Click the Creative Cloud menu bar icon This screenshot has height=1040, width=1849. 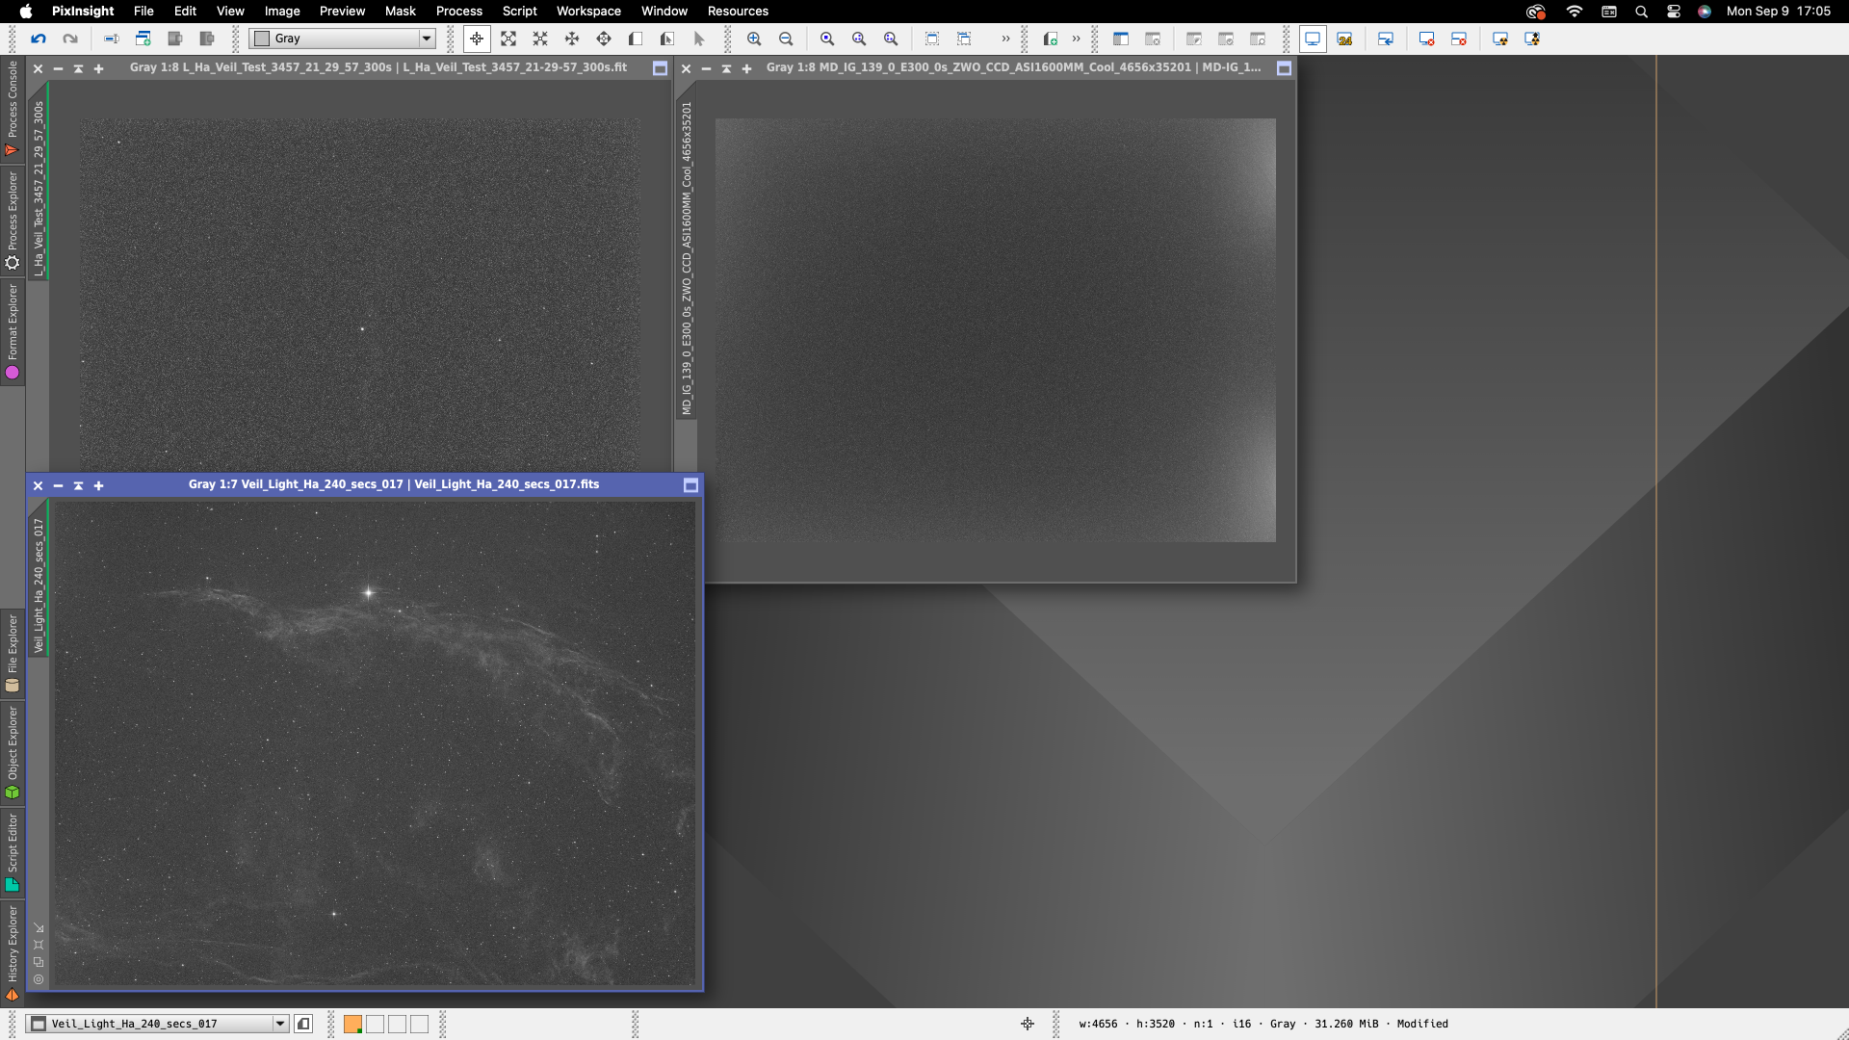point(1536,12)
